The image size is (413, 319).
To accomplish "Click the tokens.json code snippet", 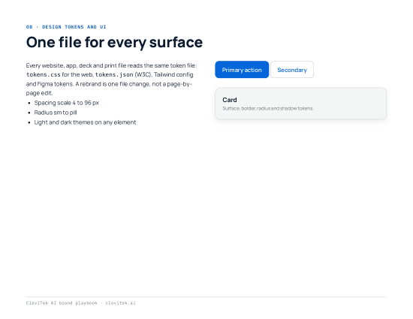I will pyautogui.click(x=114, y=75).
